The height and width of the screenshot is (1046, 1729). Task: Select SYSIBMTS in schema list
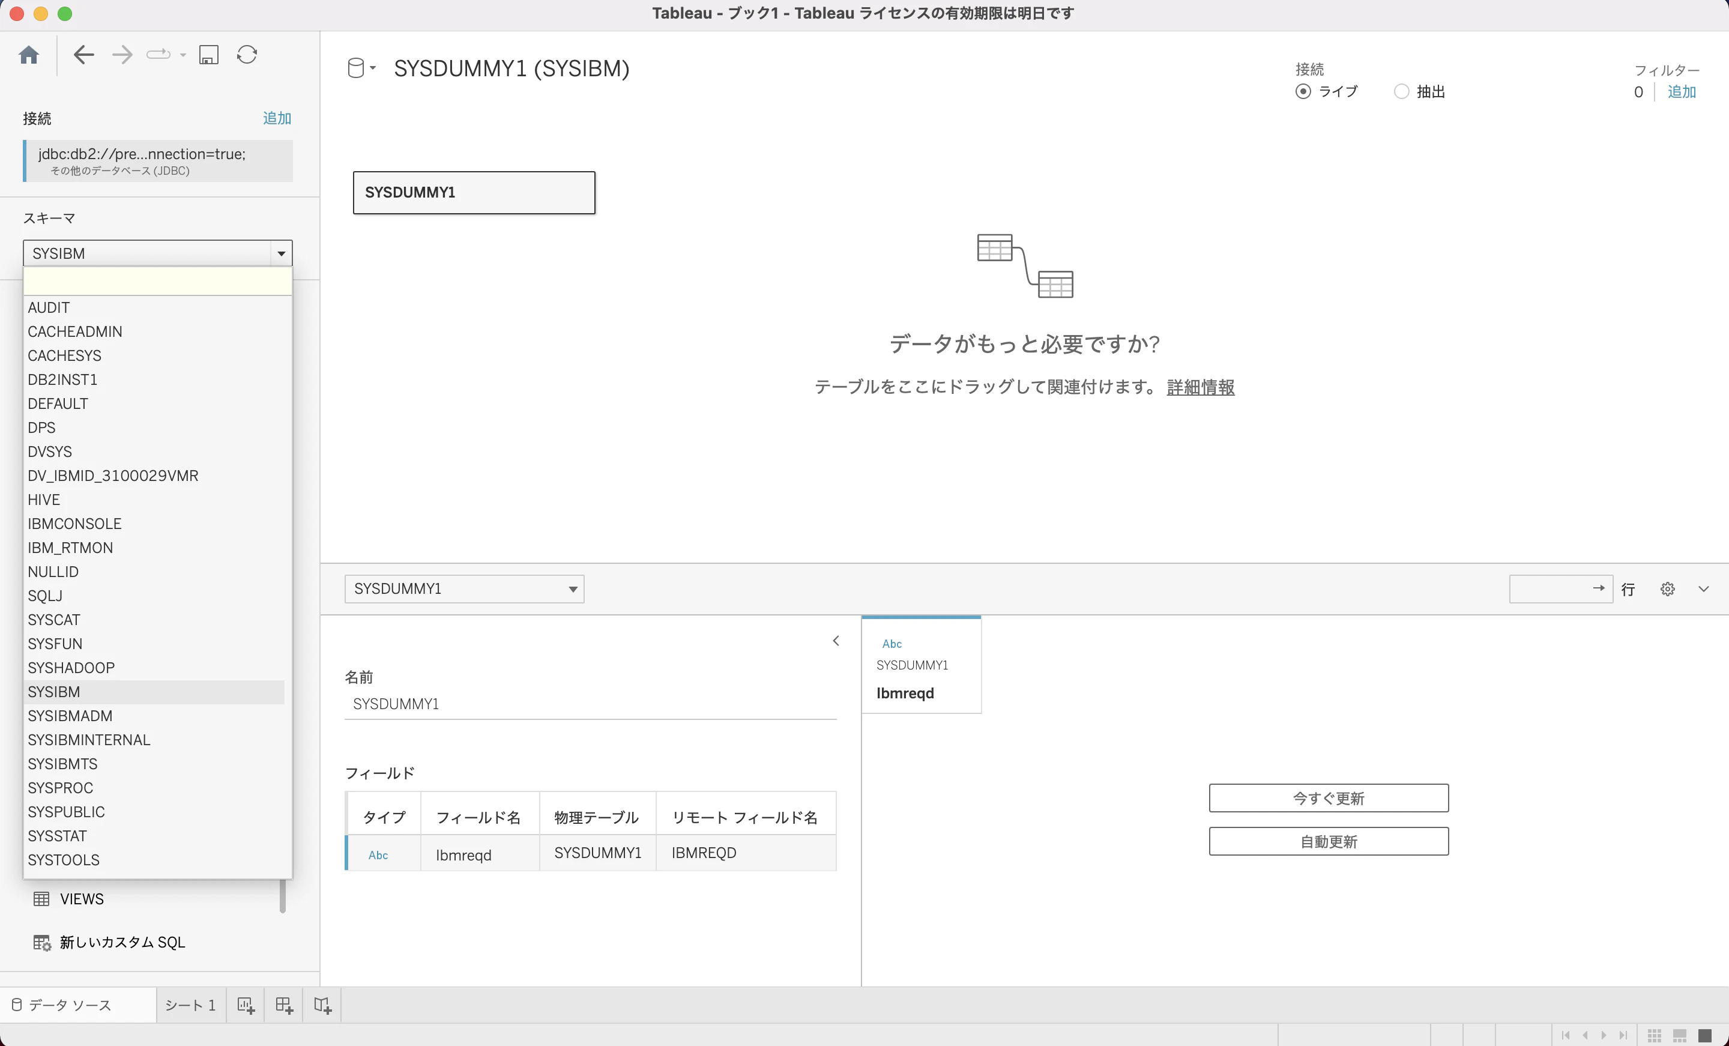155,764
